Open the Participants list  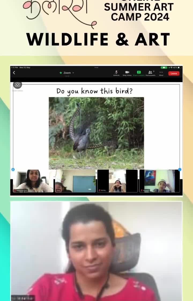coord(150,73)
